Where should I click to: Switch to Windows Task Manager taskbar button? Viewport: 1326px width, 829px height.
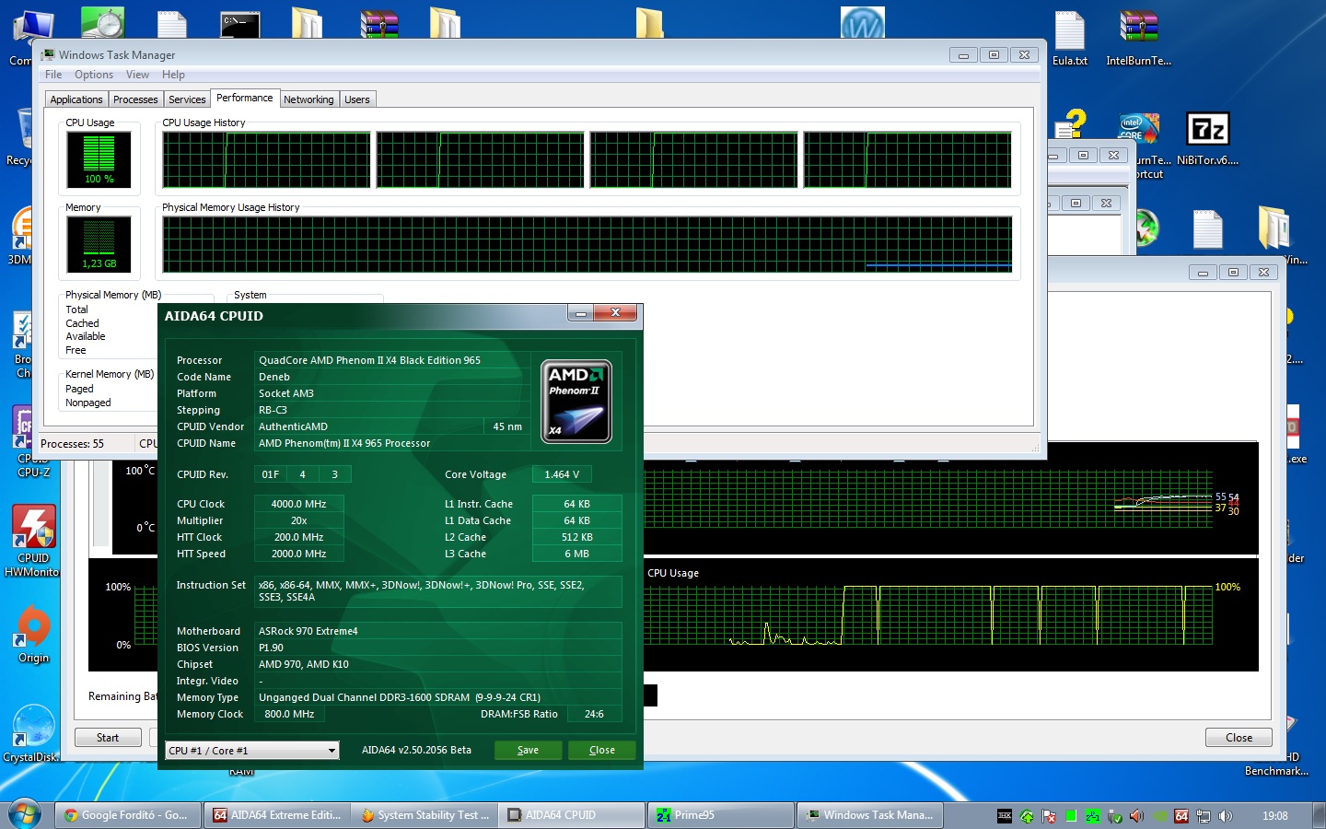(x=869, y=815)
